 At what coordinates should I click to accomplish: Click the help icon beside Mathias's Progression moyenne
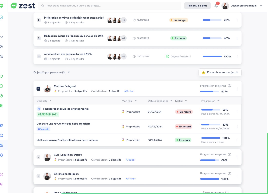coord(229,86)
